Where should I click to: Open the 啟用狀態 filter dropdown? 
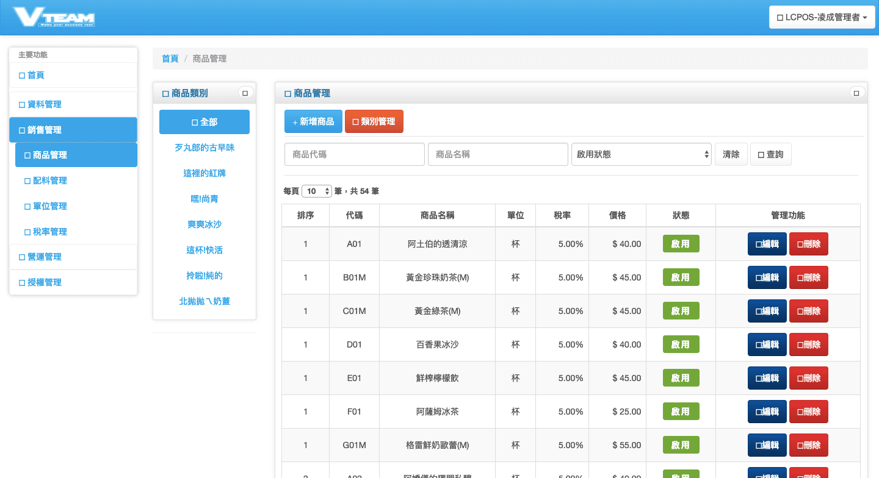(641, 154)
